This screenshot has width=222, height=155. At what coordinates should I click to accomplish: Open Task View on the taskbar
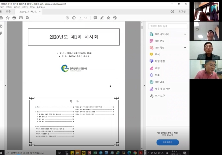click(60, 153)
